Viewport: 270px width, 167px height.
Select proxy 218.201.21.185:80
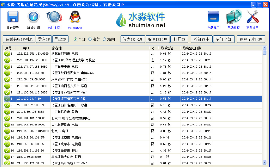pyautogui.click(x=30, y=150)
